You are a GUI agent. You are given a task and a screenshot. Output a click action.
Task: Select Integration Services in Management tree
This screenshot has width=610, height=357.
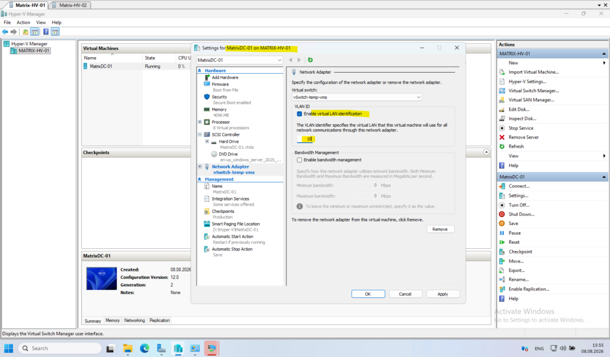pos(231,199)
